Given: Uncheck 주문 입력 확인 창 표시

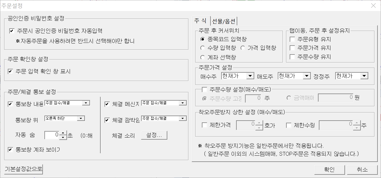Looking at the screenshot, I should pyautogui.click(x=11, y=71).
